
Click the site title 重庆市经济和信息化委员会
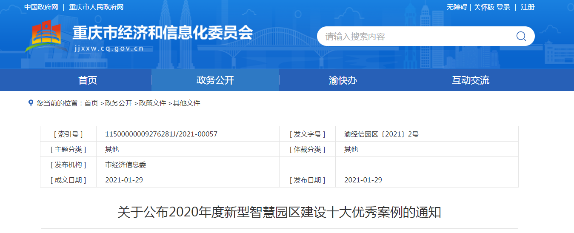pyautogui.click(x=163, y=32)
